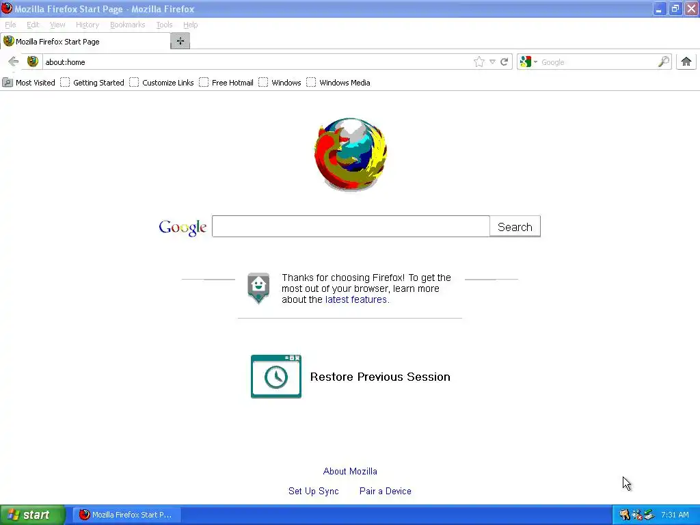
Task: Open the Windows Media bookmark
Action: click(338, 83)
